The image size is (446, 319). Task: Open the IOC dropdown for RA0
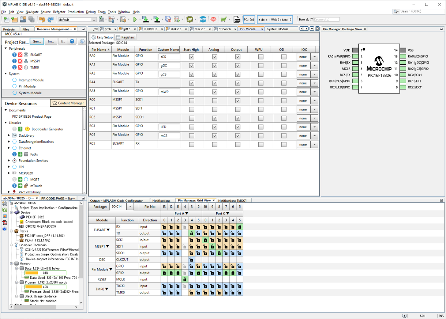pos(314,57)
